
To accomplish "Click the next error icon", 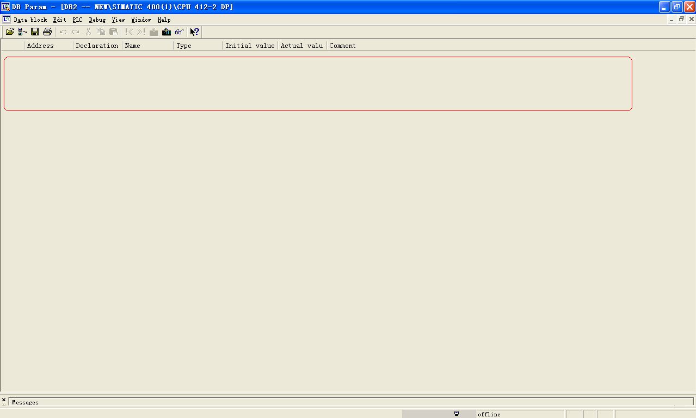I will (141, 32).
